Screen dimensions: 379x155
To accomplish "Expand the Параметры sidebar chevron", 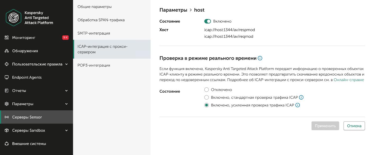I will pos(66,104).
